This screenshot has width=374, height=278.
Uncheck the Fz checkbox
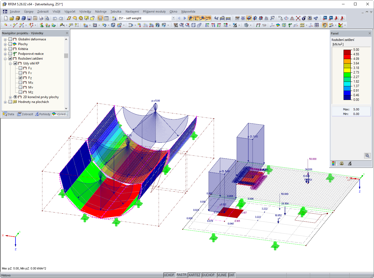click(21, 78)
